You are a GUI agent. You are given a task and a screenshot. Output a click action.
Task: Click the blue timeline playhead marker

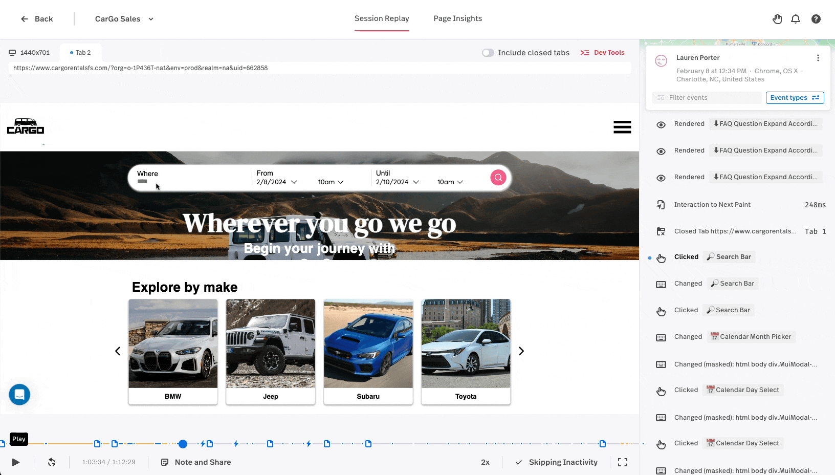[183, 444]
